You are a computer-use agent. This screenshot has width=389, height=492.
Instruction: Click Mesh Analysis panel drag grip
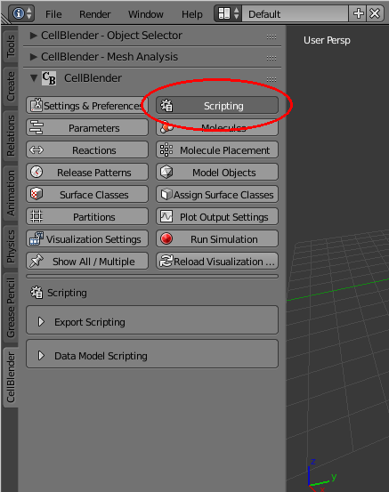pyautogui.click(x=271, y=58)
